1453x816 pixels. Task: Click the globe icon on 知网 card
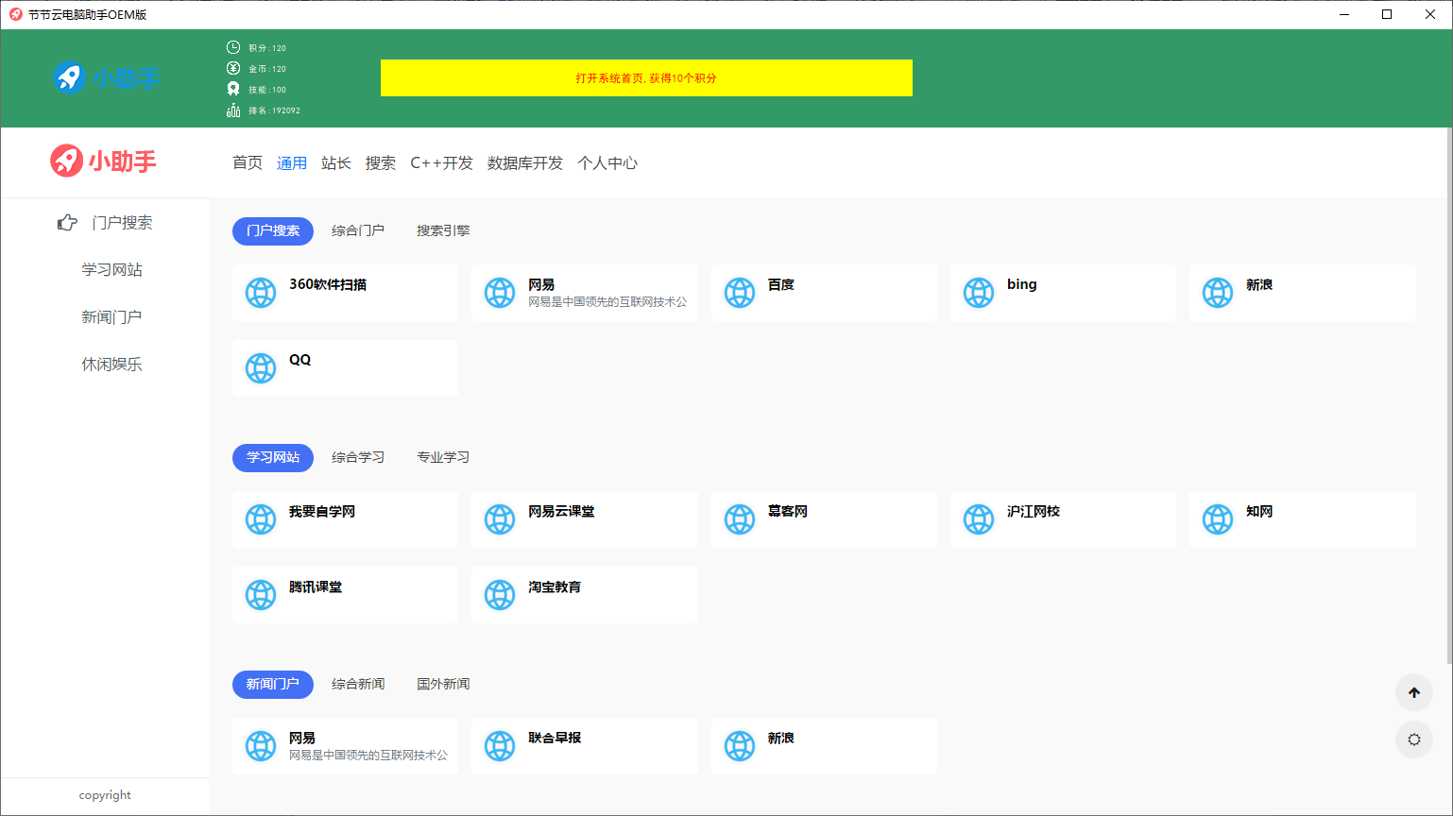1218,519
